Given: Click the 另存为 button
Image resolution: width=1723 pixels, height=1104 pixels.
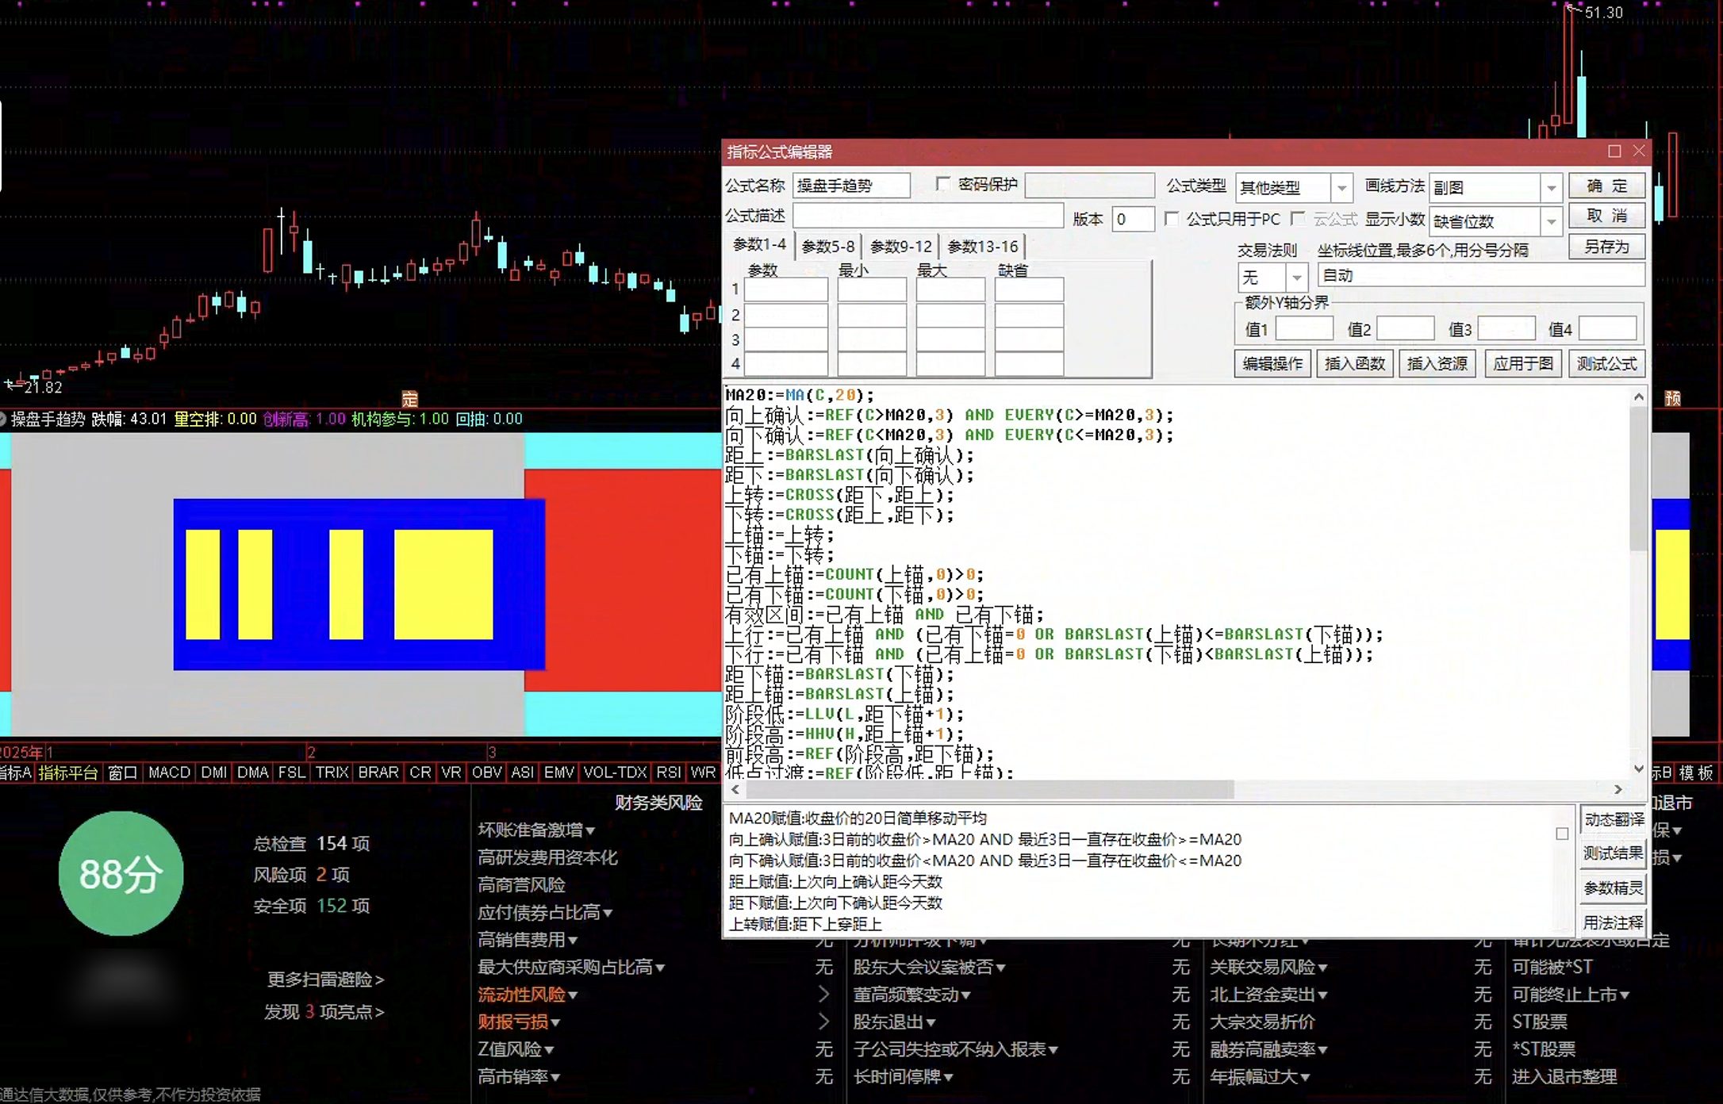Looking at the screenshot, I should point(1606,247).
